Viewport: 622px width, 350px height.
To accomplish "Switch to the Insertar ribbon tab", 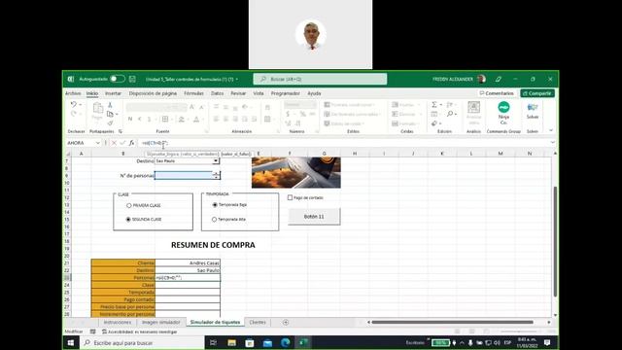I will (113, 93).
